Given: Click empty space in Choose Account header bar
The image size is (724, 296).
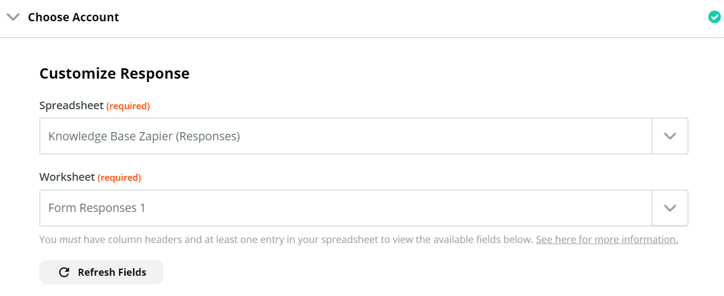Looking at the screenshot, I should [409, 17].
